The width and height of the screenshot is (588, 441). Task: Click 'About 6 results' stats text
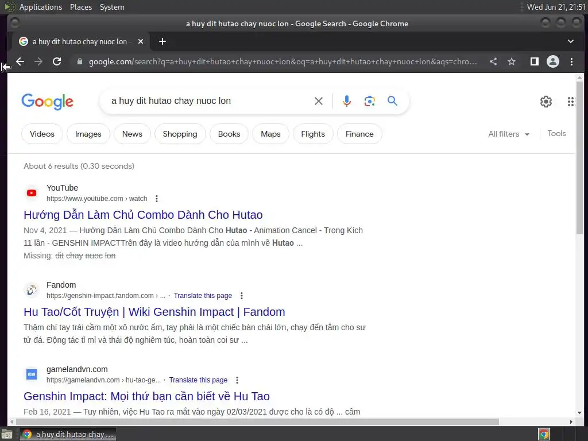pyautogui.click(x=79, y=166)
